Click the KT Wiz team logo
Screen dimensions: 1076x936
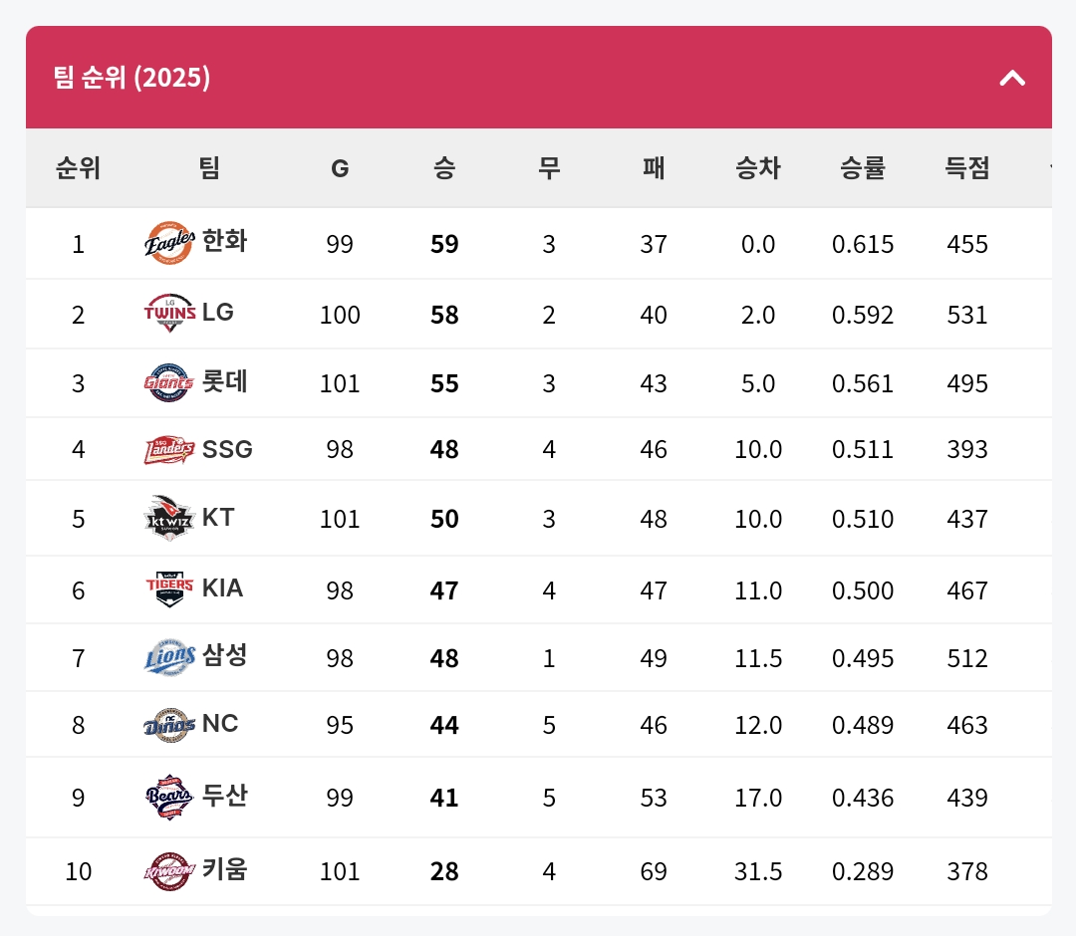169,518
